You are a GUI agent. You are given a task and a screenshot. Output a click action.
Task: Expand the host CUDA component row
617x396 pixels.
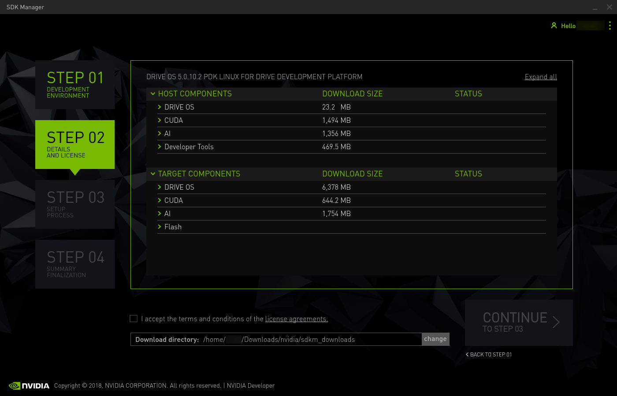point(160,120)
